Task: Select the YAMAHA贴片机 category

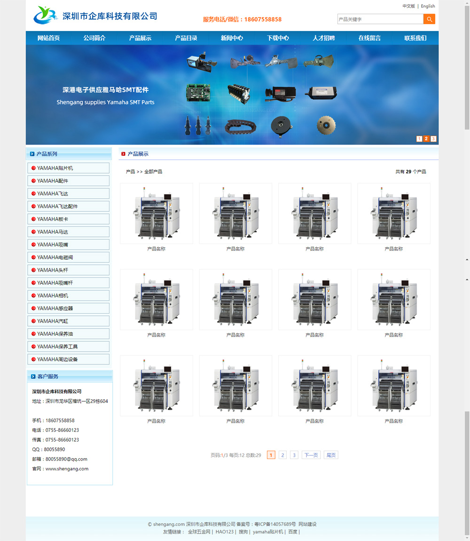Action: pos(69,168)
